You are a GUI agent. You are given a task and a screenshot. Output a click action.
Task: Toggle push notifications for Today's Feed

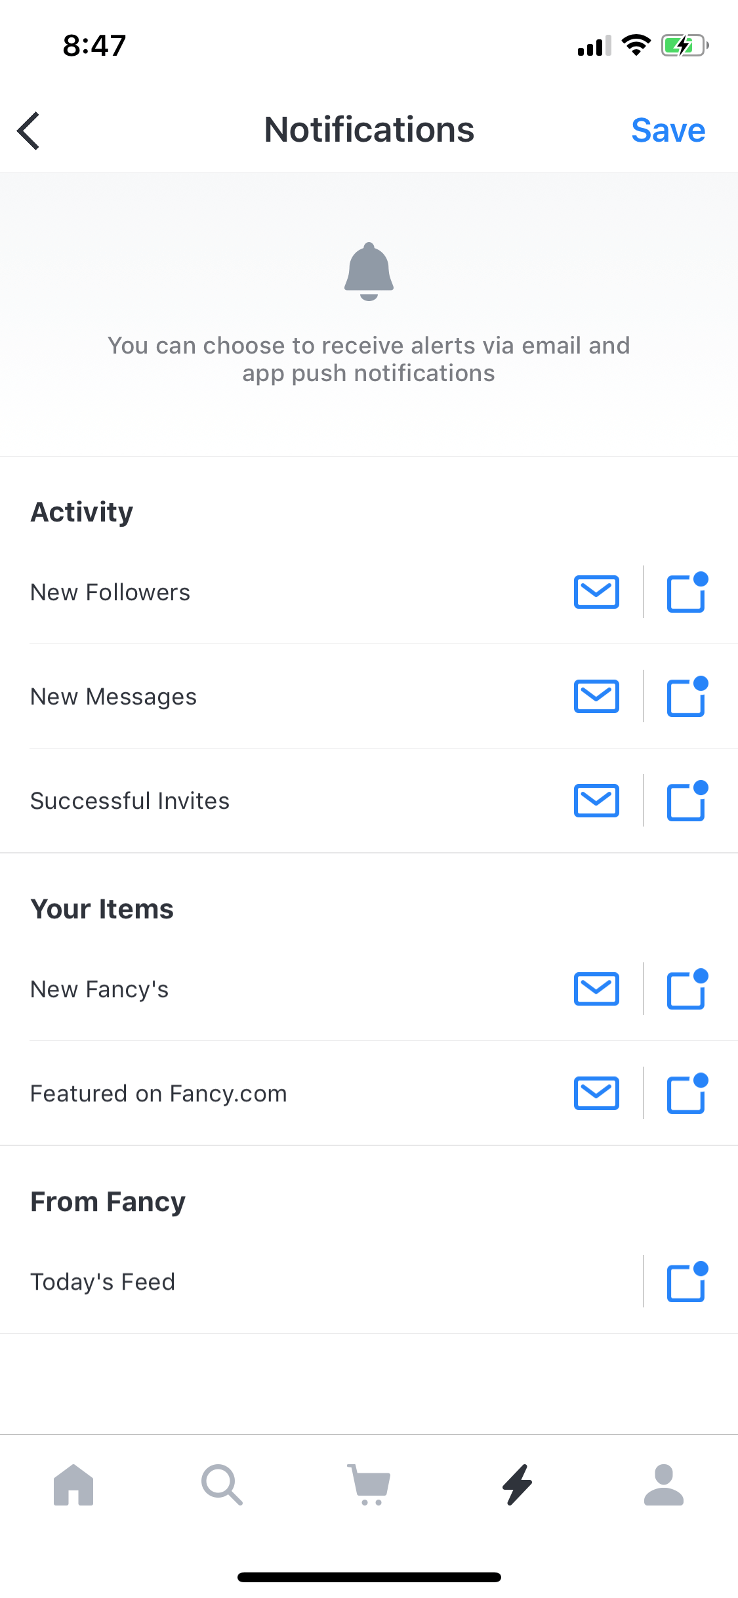pyautogui.click(x=687, y=1281)
